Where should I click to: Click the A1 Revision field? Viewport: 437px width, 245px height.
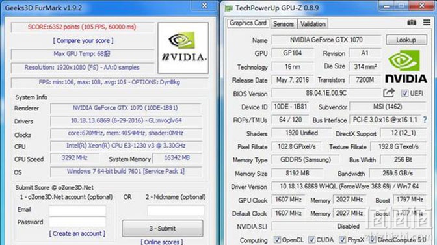pyautogui.click(x=365, y=53)
